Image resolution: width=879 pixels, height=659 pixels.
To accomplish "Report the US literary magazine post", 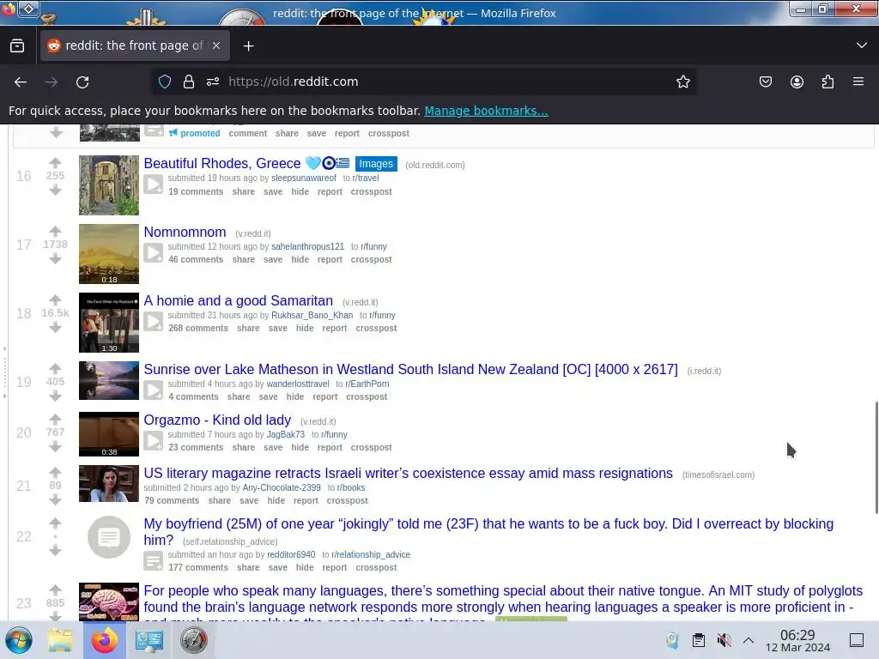I will tap(306, 501).
